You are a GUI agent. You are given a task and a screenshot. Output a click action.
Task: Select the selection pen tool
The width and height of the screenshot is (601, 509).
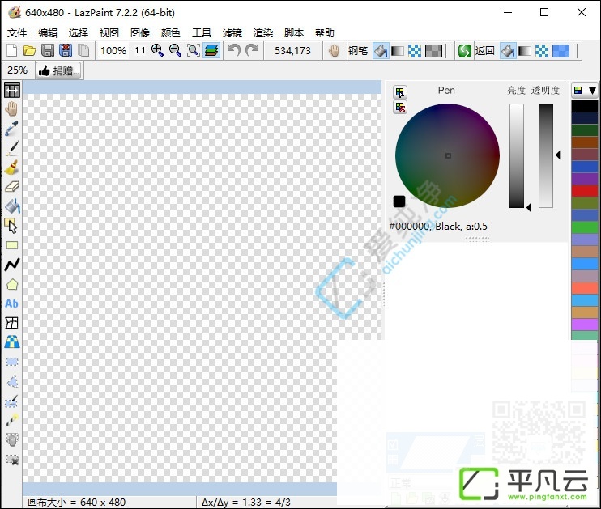(x=12, y=401)
